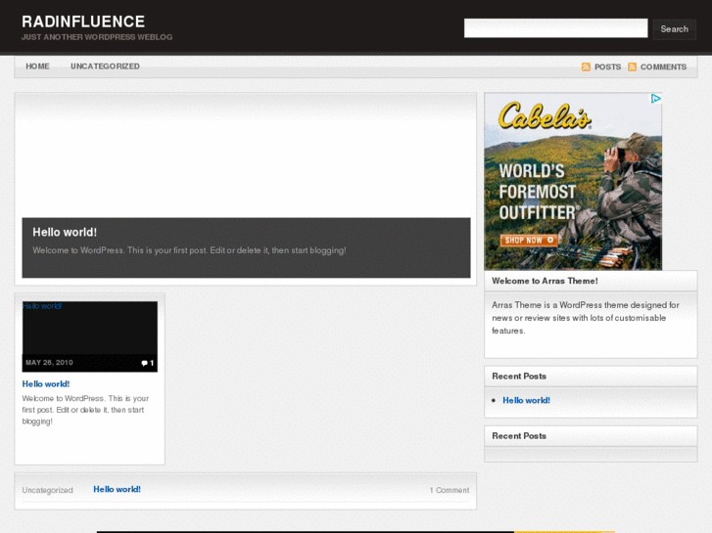This screenshot has height=533, width=712.
Task: Open the Comments feed link
Action: pos(663,67)
